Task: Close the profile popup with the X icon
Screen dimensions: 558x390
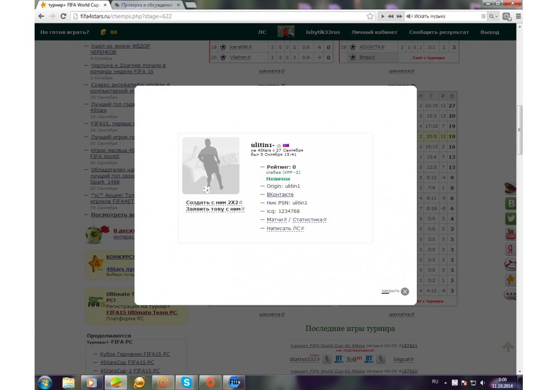Action: point(405,291)
